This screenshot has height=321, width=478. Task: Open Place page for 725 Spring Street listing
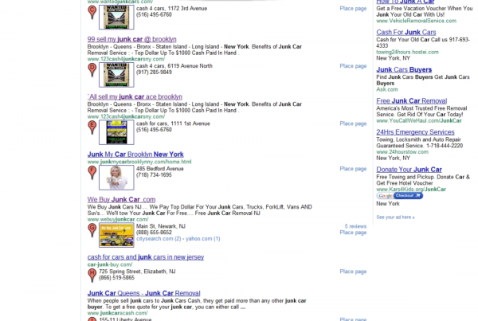353,272
